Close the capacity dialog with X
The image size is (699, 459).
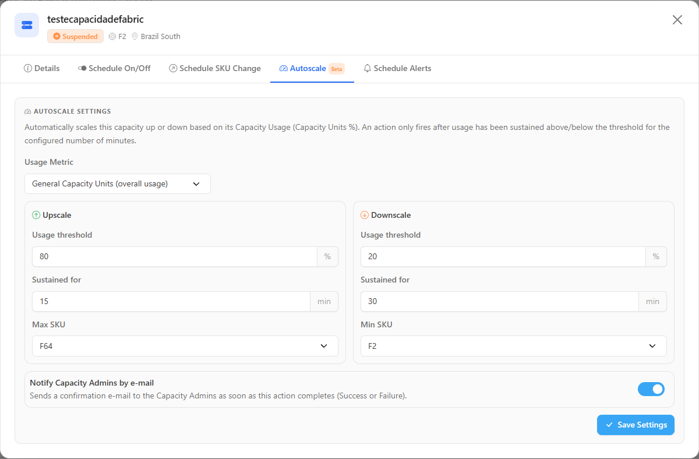(677, 20)
